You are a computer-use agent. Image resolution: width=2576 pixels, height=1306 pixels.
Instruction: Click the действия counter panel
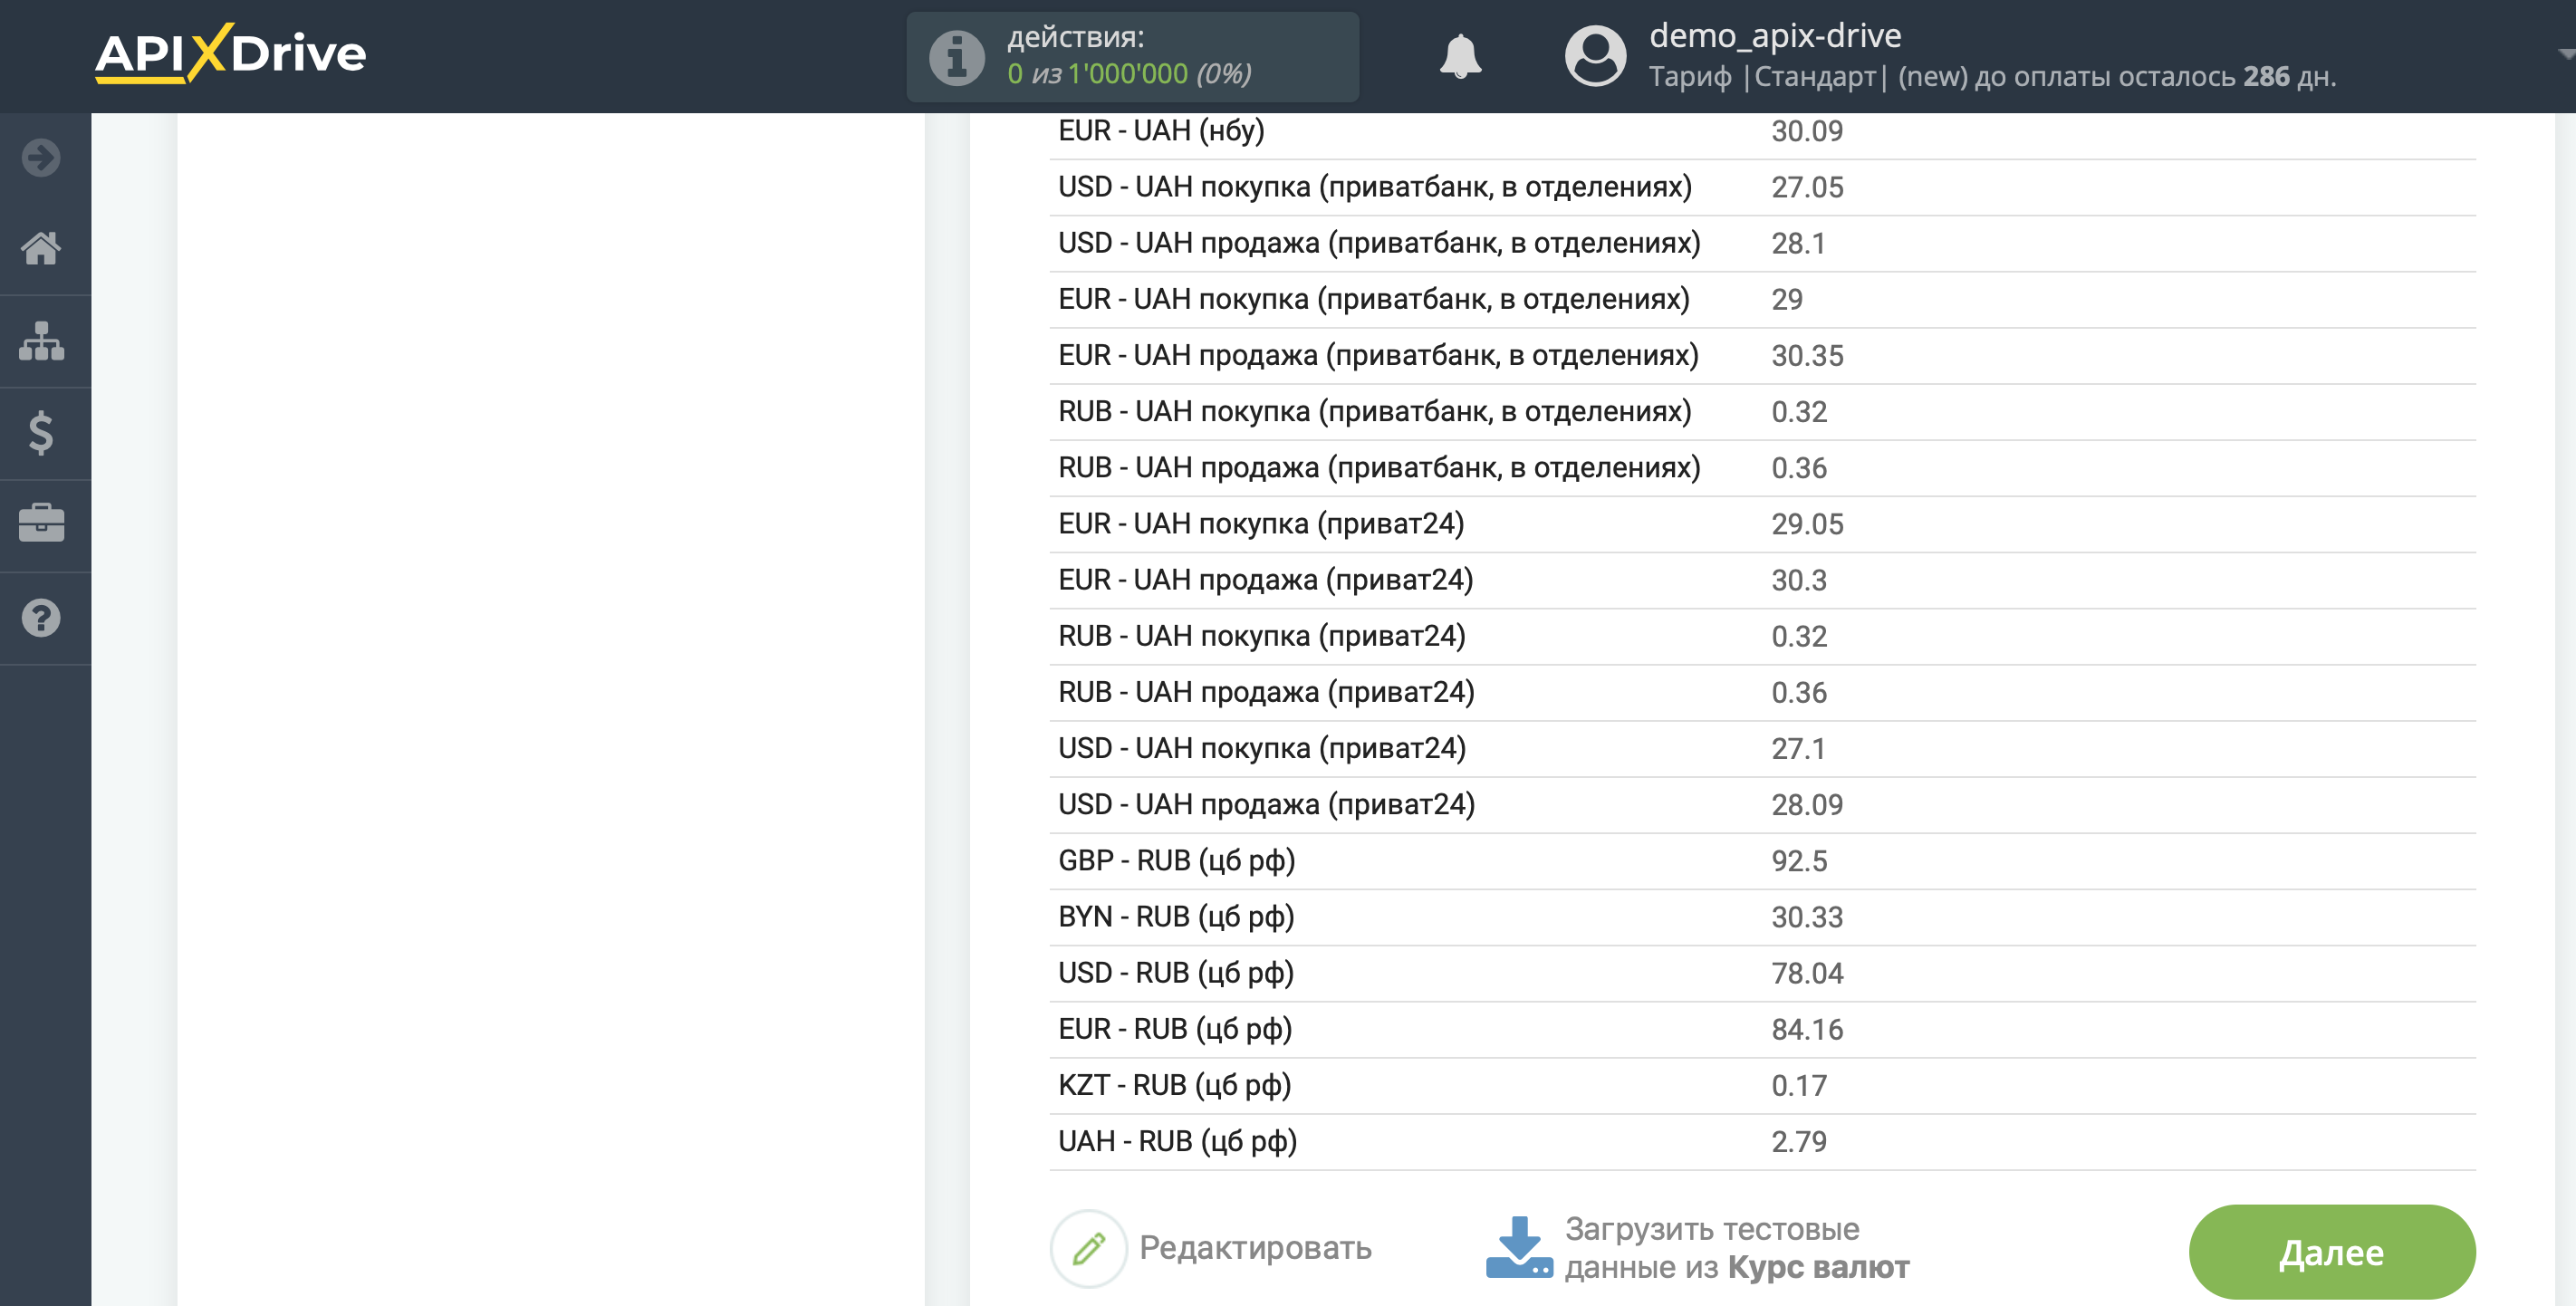pos(1132,57)
